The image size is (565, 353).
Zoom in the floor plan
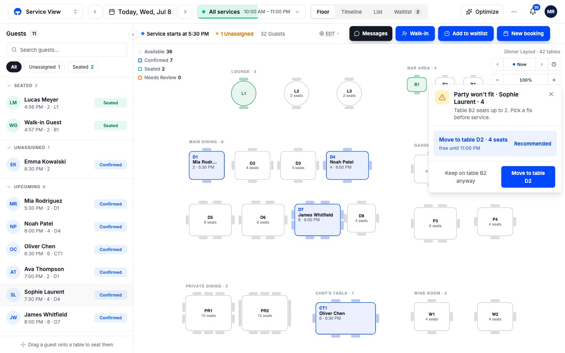(x=554, y=80)
